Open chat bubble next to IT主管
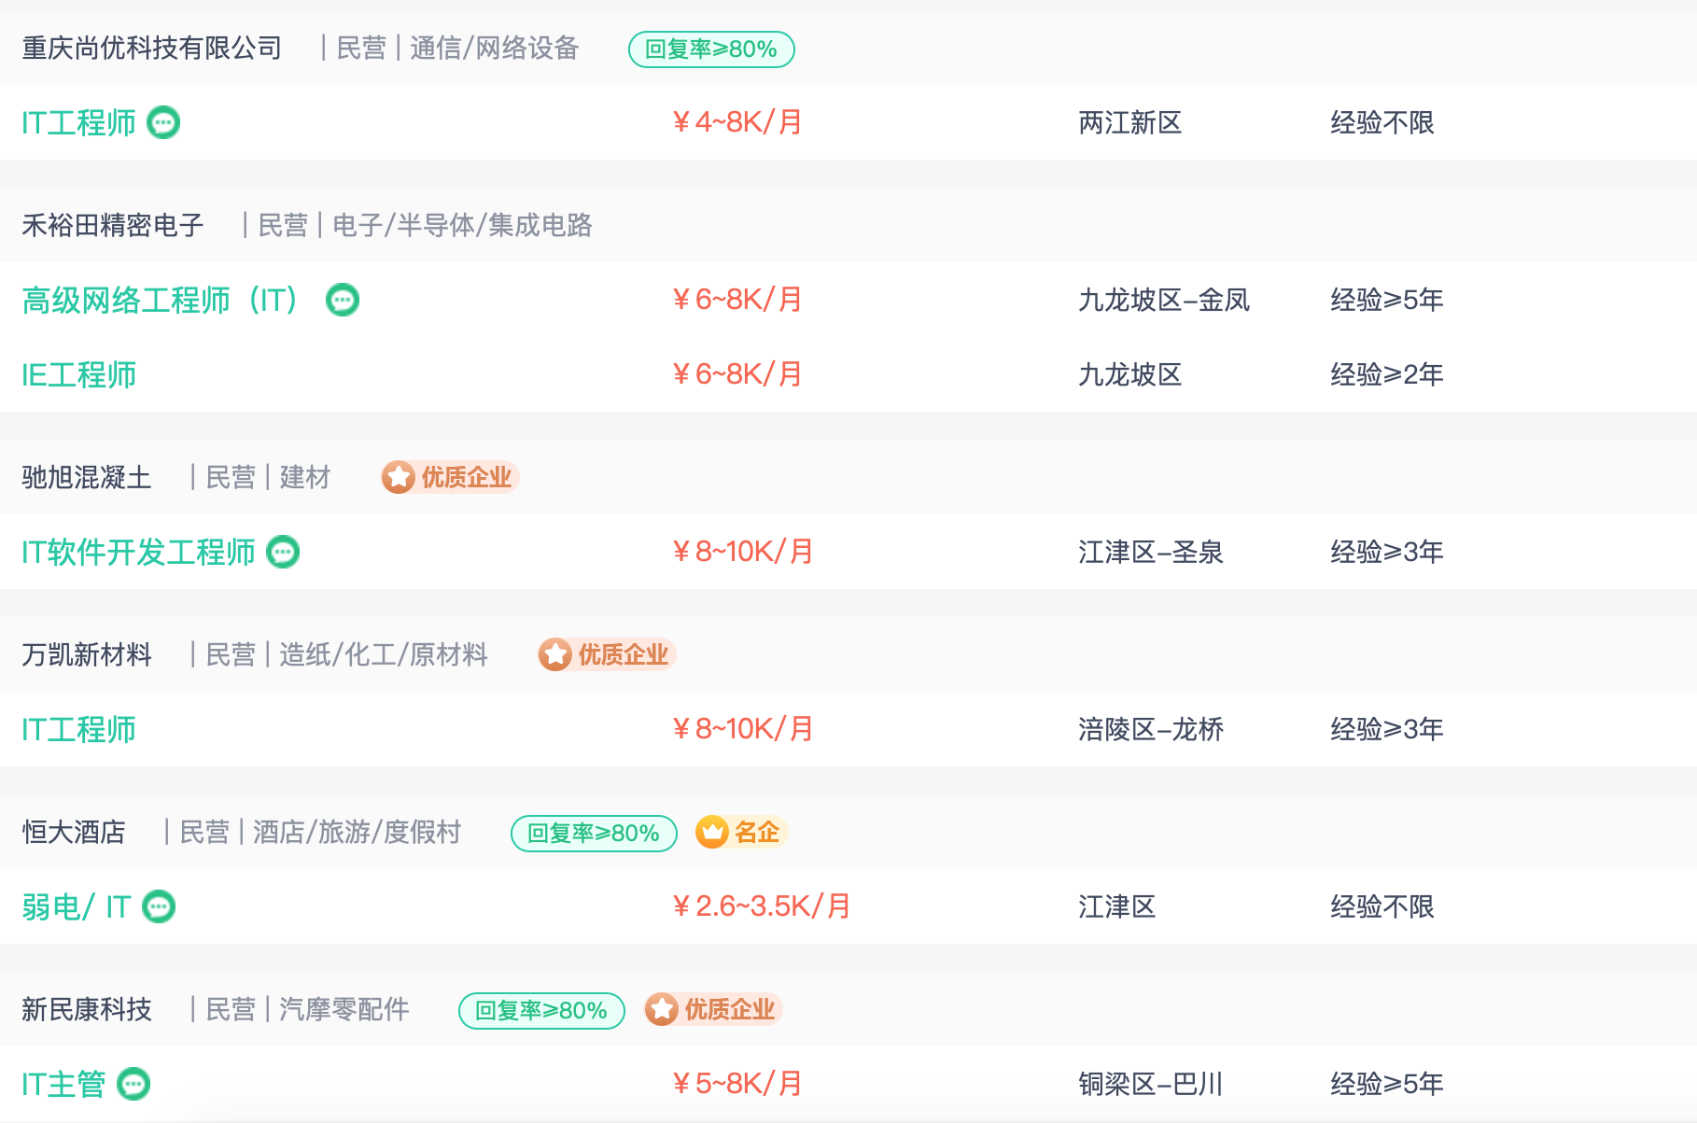The image size is (1697, 1123). pyautogui.click(x=133, y=1084)
